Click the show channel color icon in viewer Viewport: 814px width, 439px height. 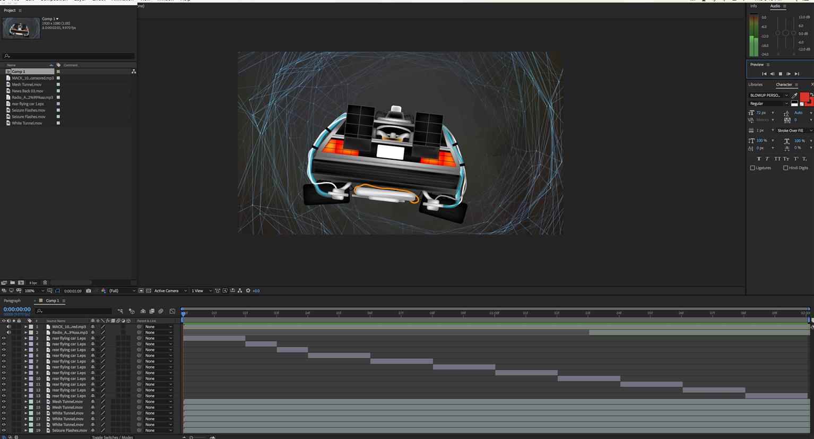(103, 291)
